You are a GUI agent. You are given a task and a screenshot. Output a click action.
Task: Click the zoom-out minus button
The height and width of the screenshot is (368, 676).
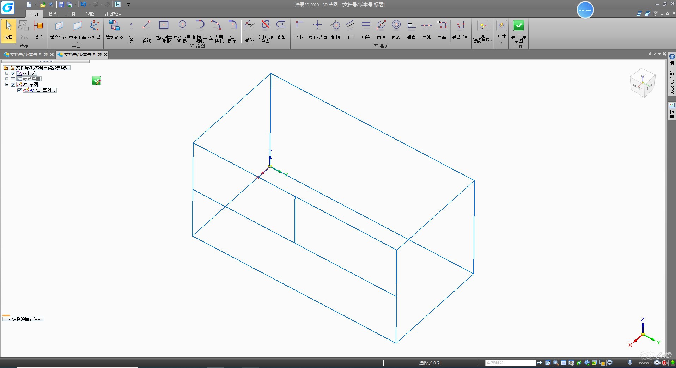pyautogui.click(x=610, y=362)
